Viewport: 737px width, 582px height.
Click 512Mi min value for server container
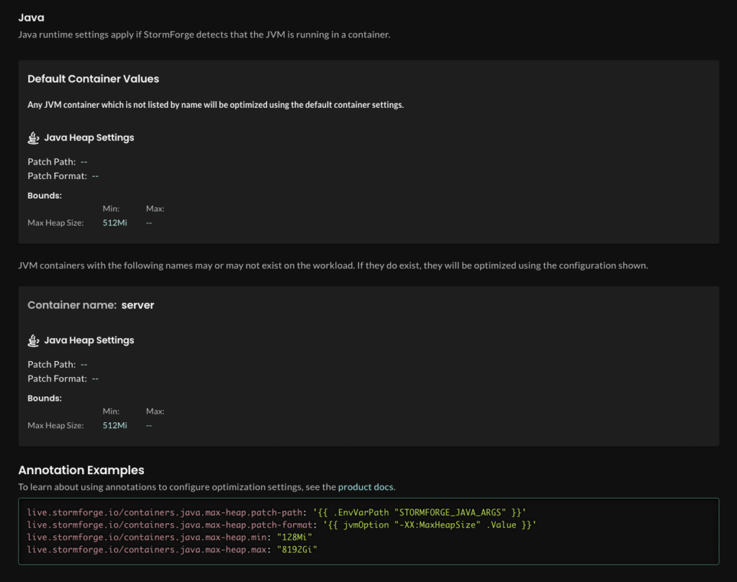coord(114,425)
